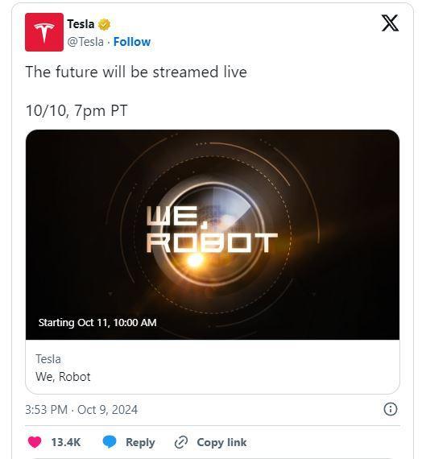Screen dimensions: 422x459
Task: Click the We, Robot card title below image
Action: [63, 377]
